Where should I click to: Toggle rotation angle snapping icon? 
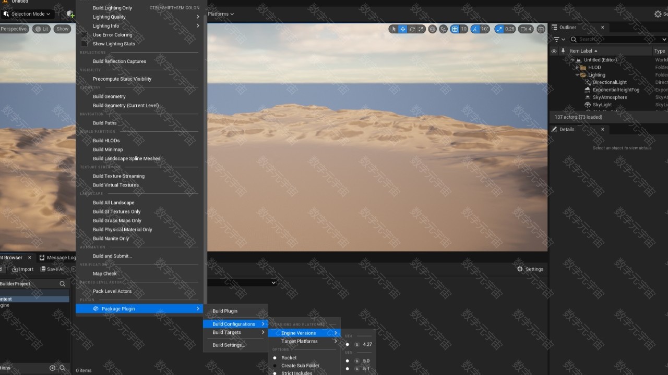click(x=475, y=29)
